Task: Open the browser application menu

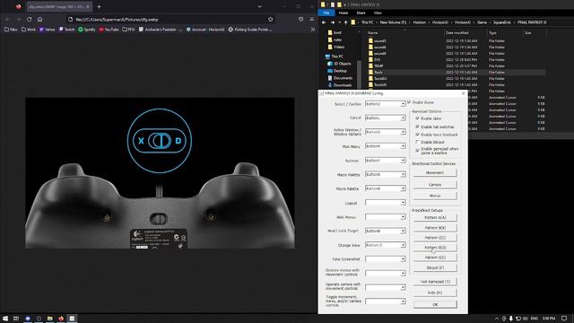Action: pyautogui.click(x=312, y=20)
